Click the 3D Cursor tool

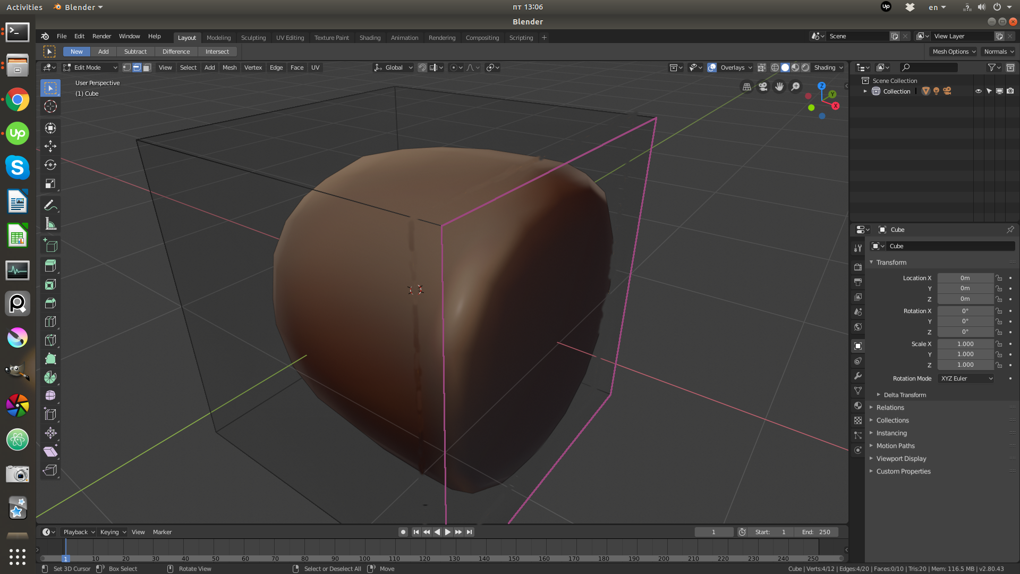click(x=50, y=106)
